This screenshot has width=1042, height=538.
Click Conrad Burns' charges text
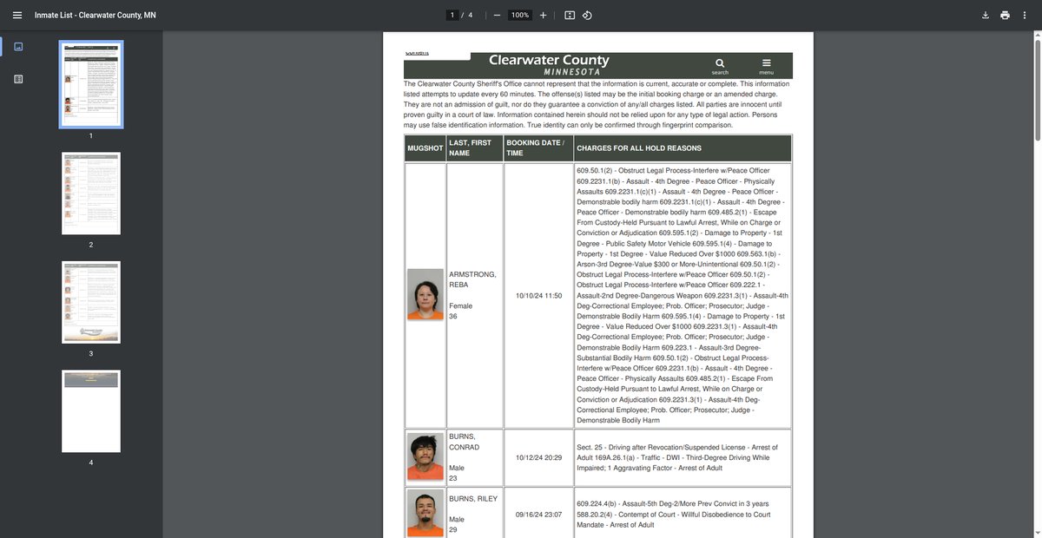(x=677, y=457)
